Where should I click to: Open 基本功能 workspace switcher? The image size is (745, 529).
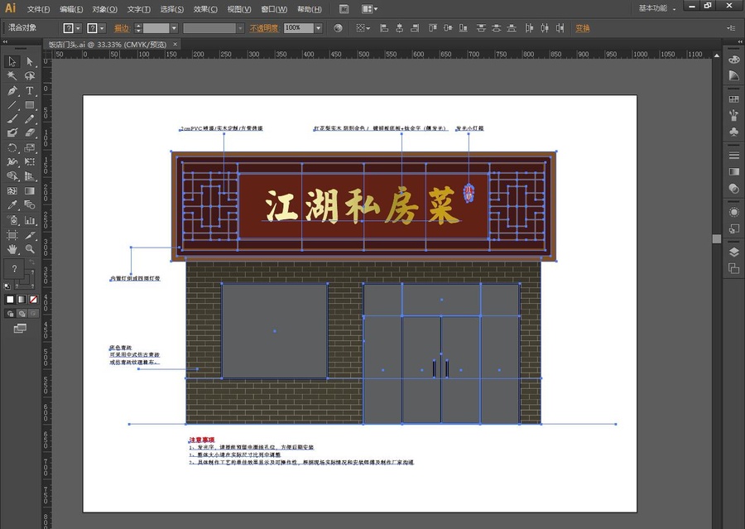coord(656,8)
